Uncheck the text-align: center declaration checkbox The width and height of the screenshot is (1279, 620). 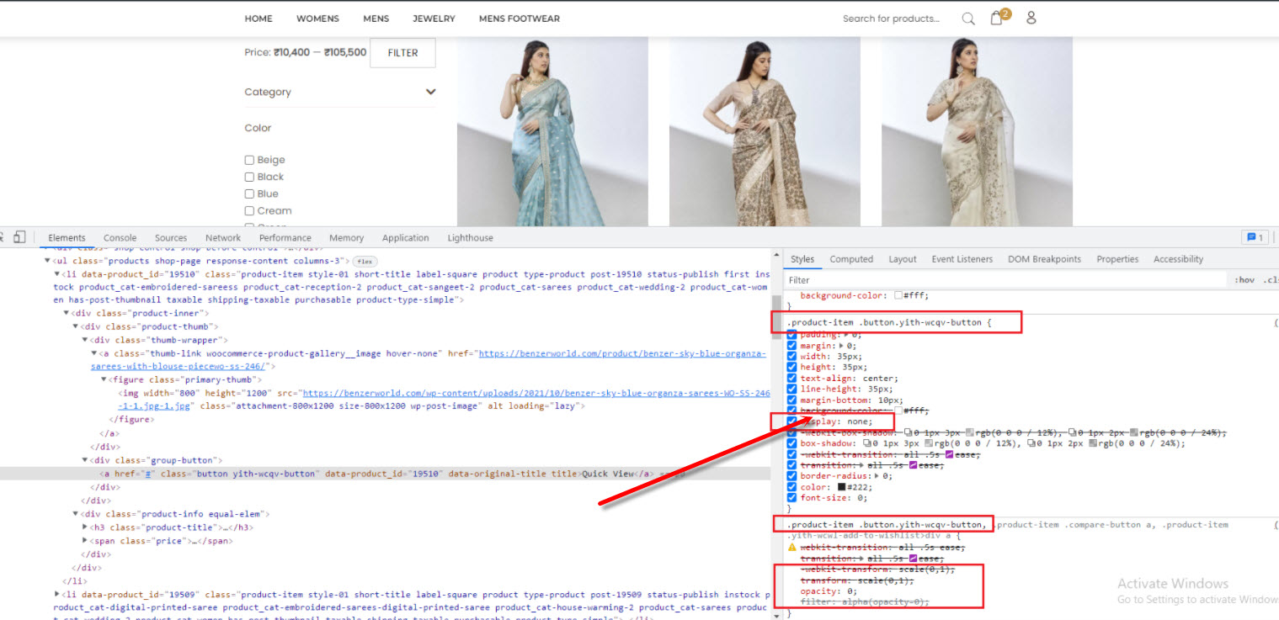point(791,379)
